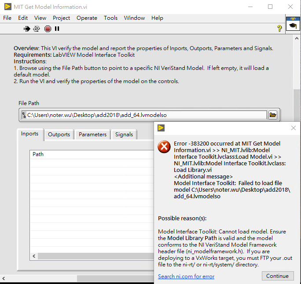Click the Run arrow toolbar icon
The width and height of the screenshot is (301, 284).
tap(27, 29)
